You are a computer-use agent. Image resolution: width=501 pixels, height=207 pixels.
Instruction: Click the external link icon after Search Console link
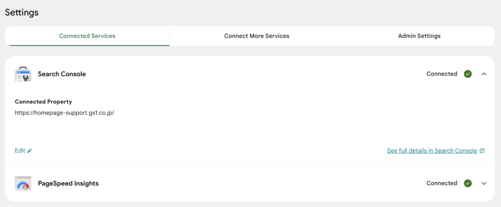[482, 151]
